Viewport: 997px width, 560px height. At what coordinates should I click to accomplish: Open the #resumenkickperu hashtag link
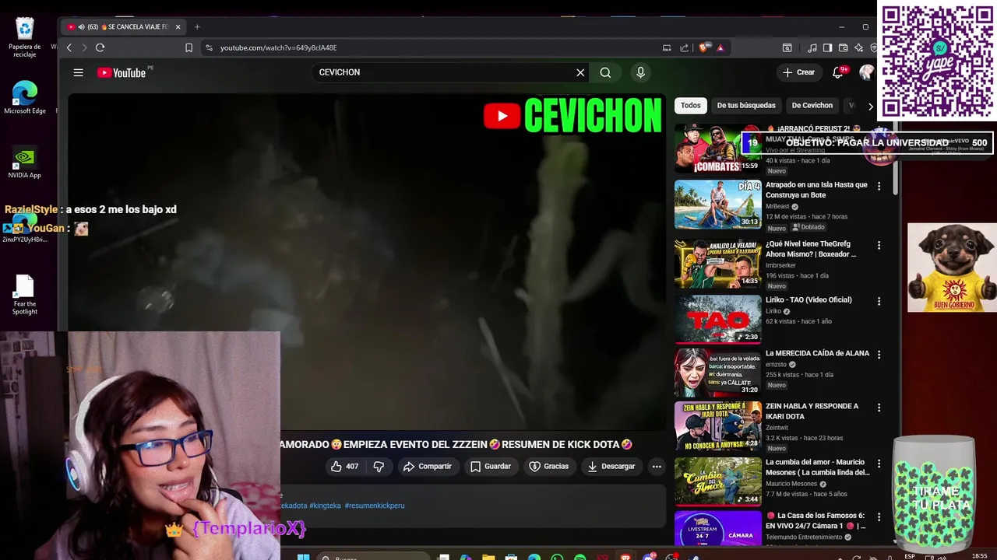375,506
